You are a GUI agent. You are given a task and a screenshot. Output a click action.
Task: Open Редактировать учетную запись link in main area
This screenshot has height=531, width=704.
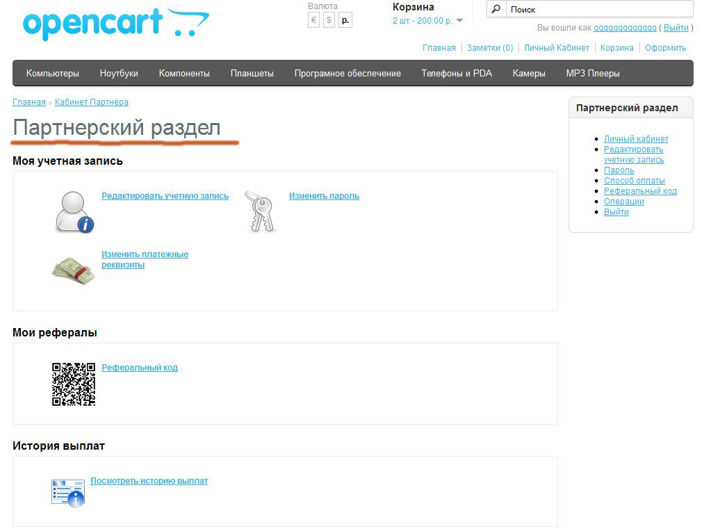(x=165, y=196)
